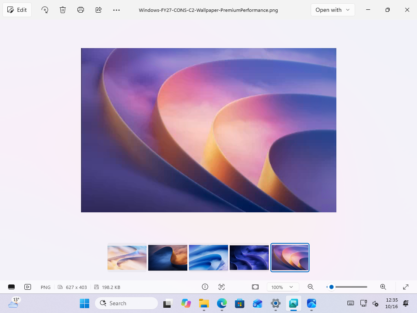This screenshot has height=313, width=417.
Task: Select the deep blue wave thumbnail
Action: click(249, 258)
